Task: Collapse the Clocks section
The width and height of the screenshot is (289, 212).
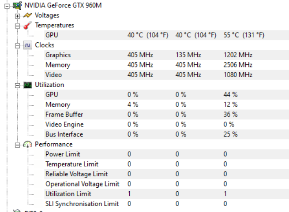Action: 17,46
